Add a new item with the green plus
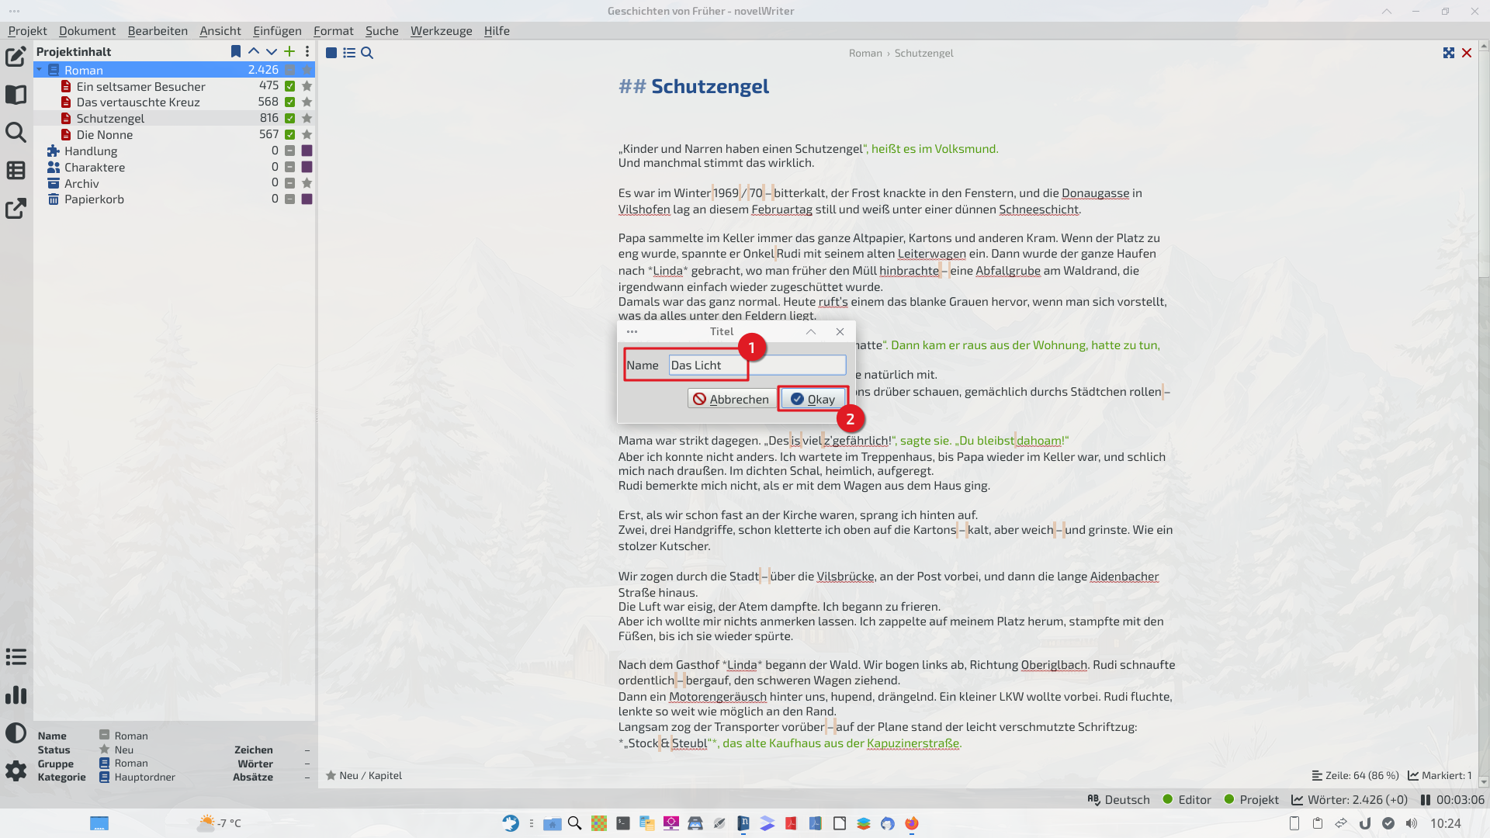This screenshot has height=838, width=1490. coord(289,52)
